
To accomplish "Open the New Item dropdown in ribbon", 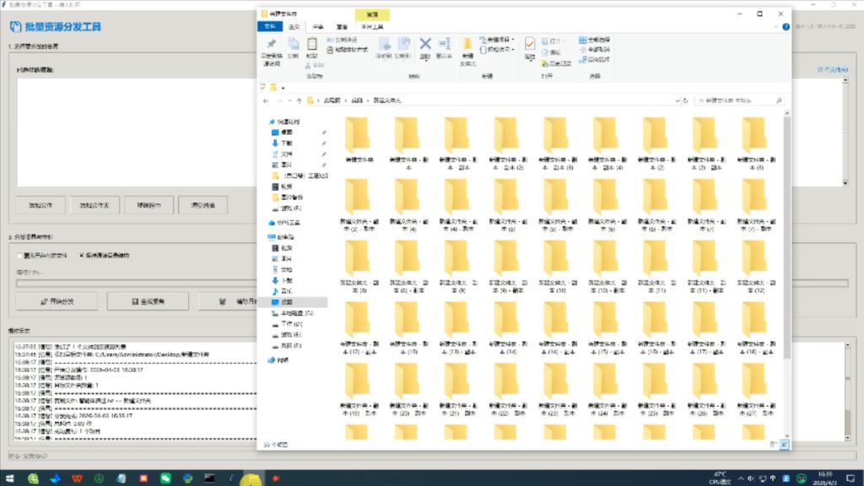I will point(499,40).
